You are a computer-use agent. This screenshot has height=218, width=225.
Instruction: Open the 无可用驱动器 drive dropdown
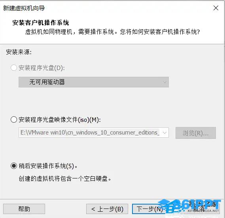pyautogui.click(x=94, y=82)
